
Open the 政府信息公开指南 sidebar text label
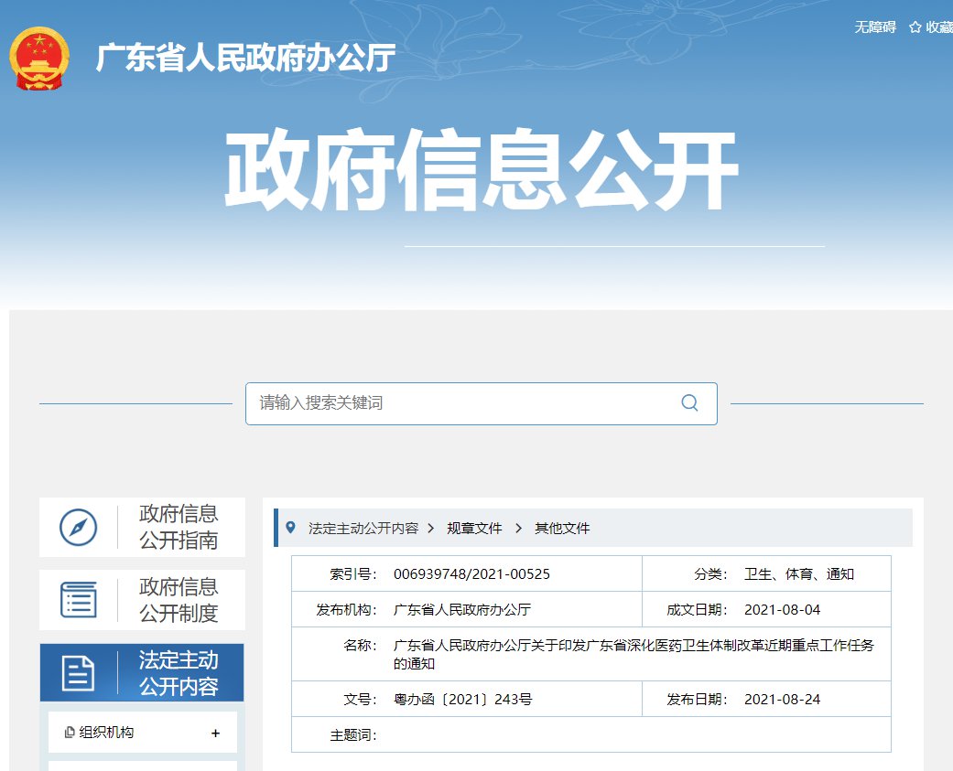tap(179, 527)
